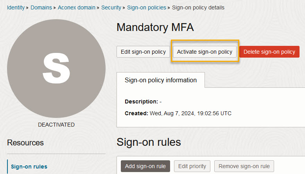
Task: Select Sign-on rules in the Resources menu
Action: click(29, 167)
